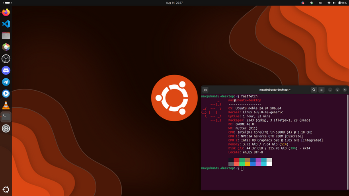
Task: Open the Files manager in dock
Action: click(6, 36)
